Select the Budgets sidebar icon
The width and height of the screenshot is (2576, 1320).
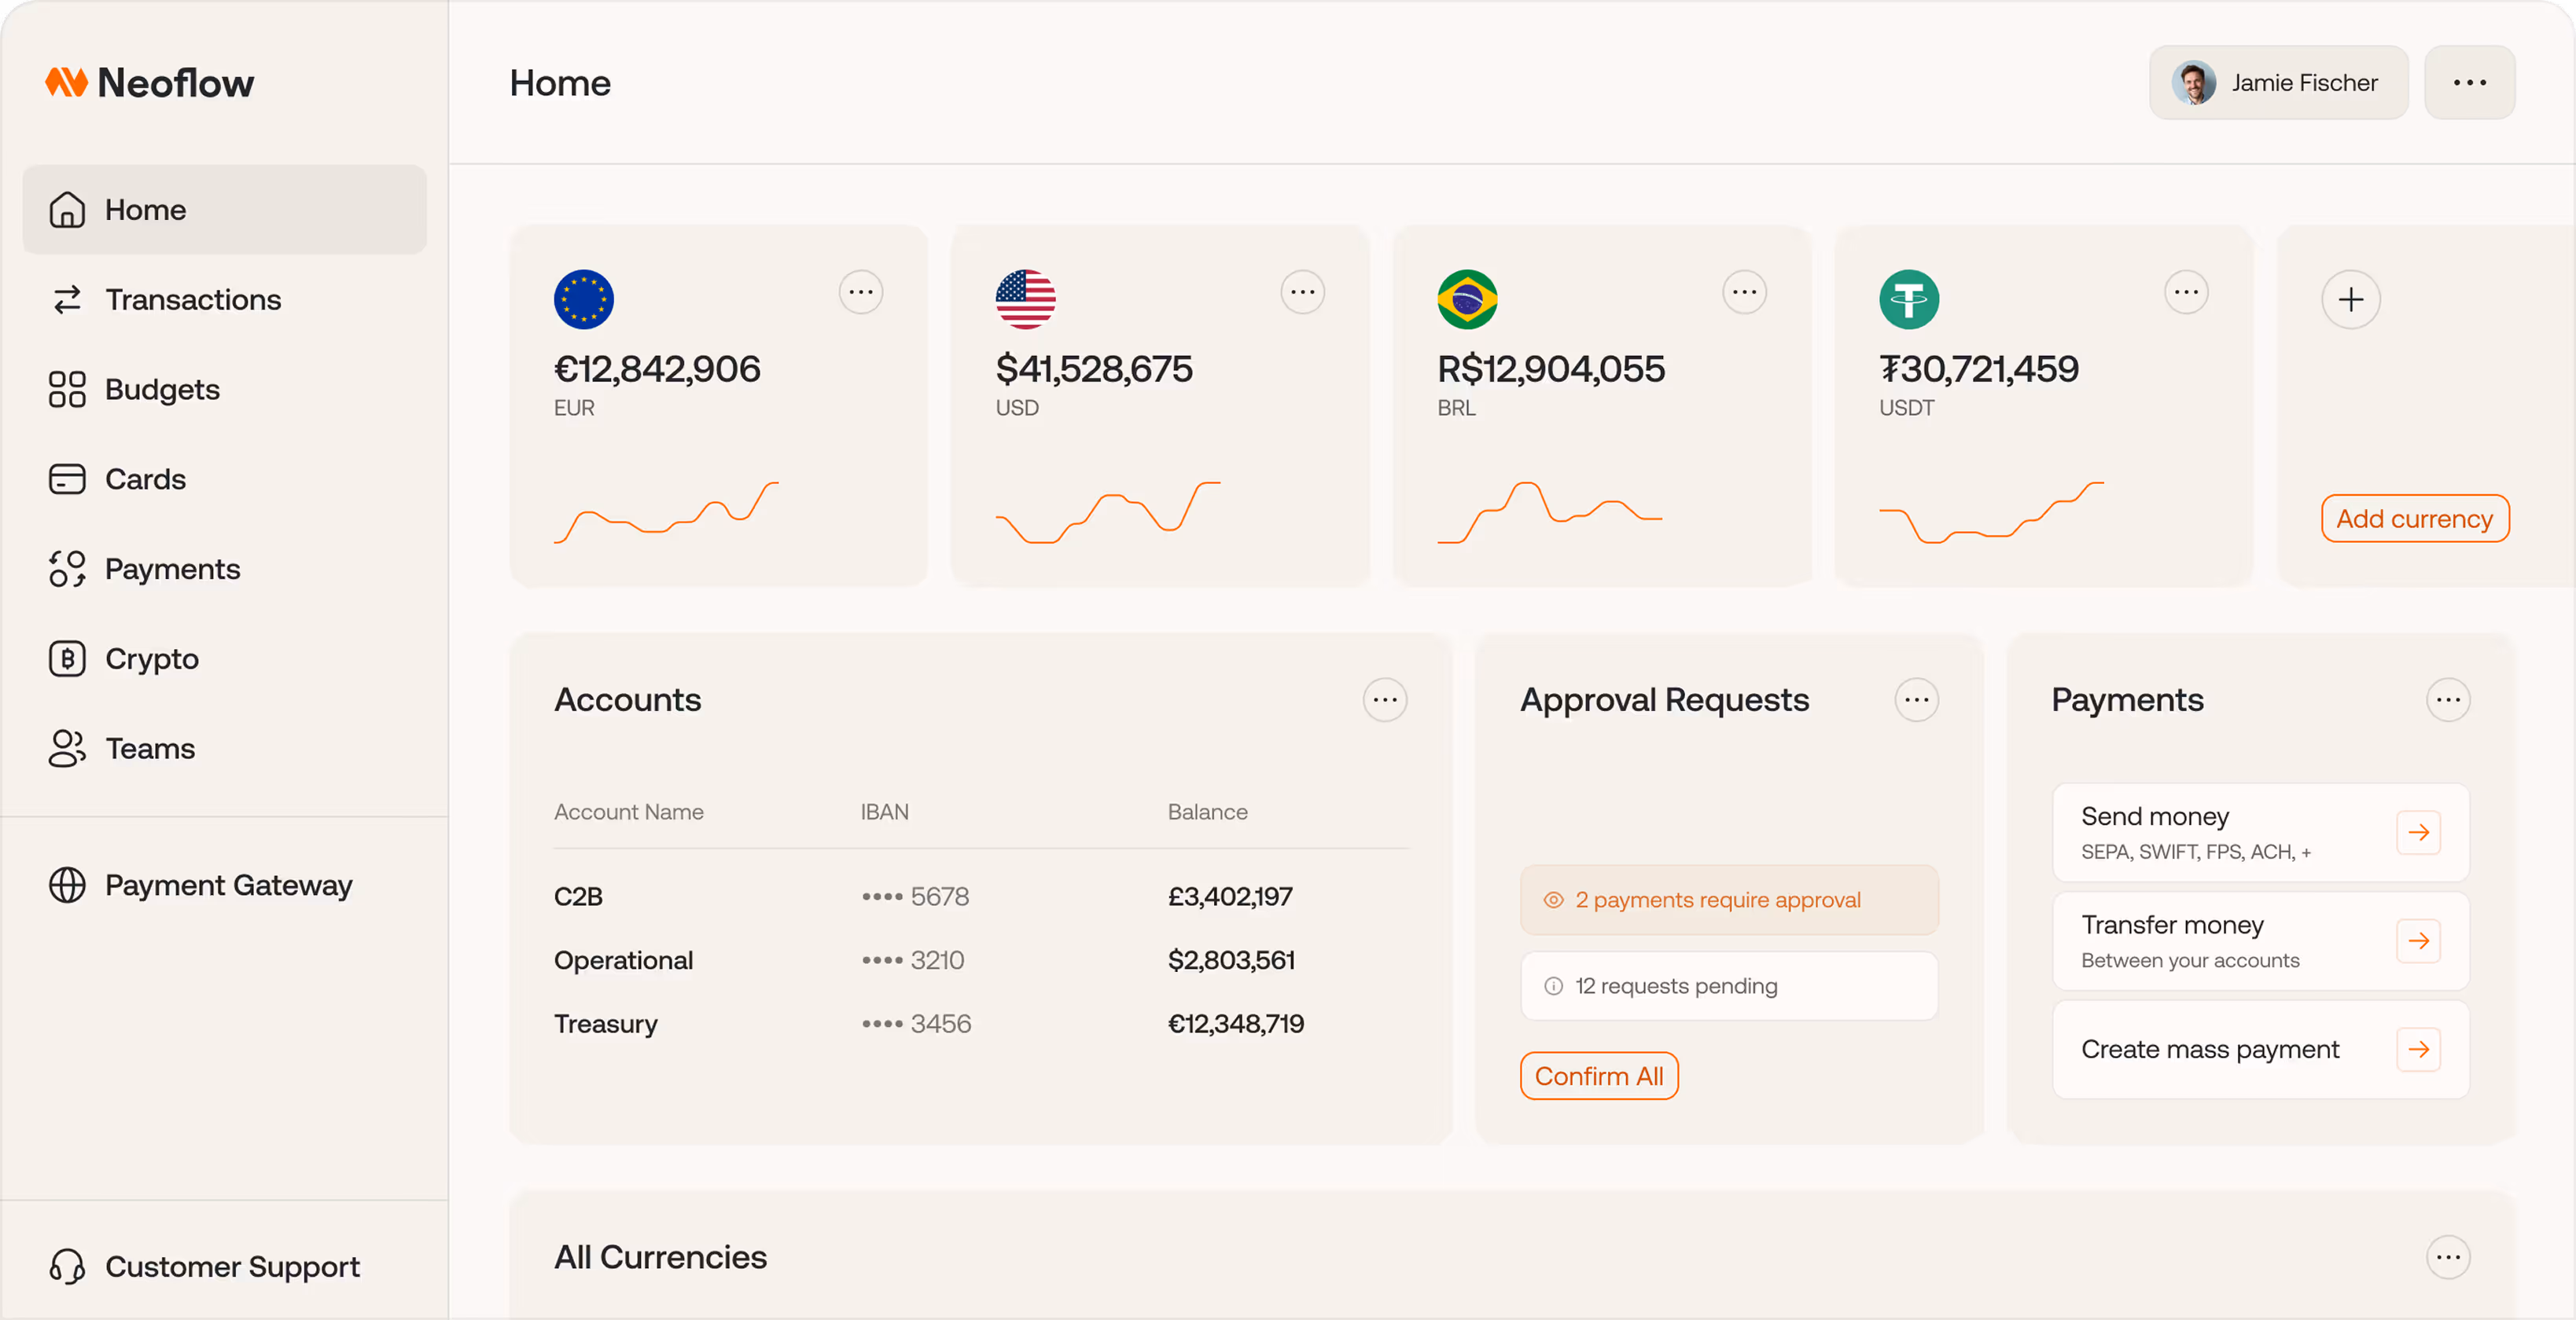(x=66, y=389)
